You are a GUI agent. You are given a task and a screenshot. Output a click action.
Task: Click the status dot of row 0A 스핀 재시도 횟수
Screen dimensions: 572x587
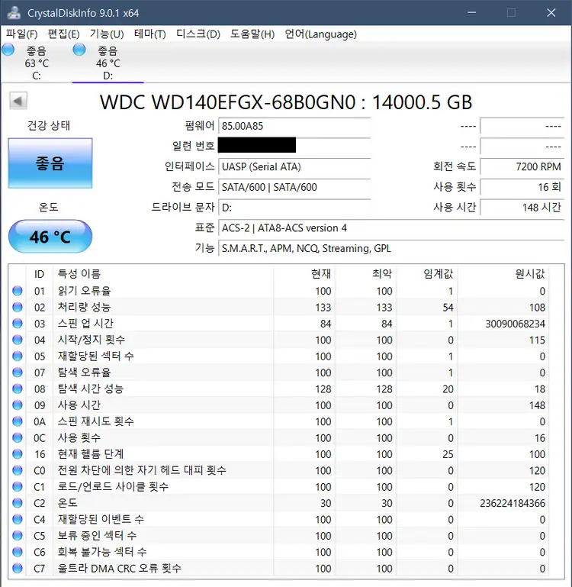click(18, 421)
